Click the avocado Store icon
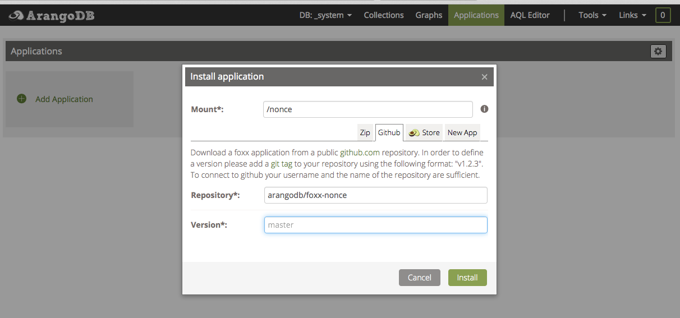 coord(414,133)
